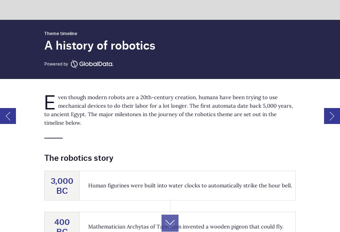This screenshot has height=232, width=340.
Task: Select the 3,000 BC timeline marker
Action: click(x=62, y=186)
